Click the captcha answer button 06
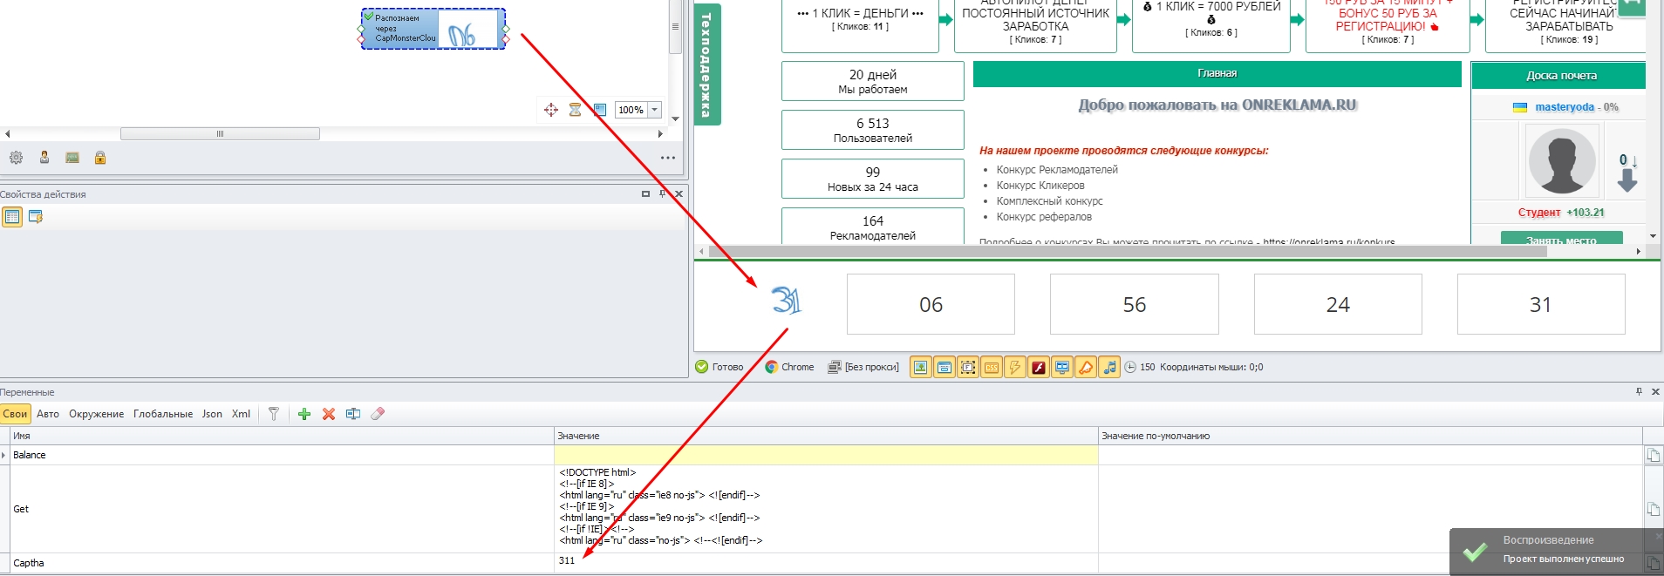This screenshot has width=1664, height=576. [x=931, y=304]
